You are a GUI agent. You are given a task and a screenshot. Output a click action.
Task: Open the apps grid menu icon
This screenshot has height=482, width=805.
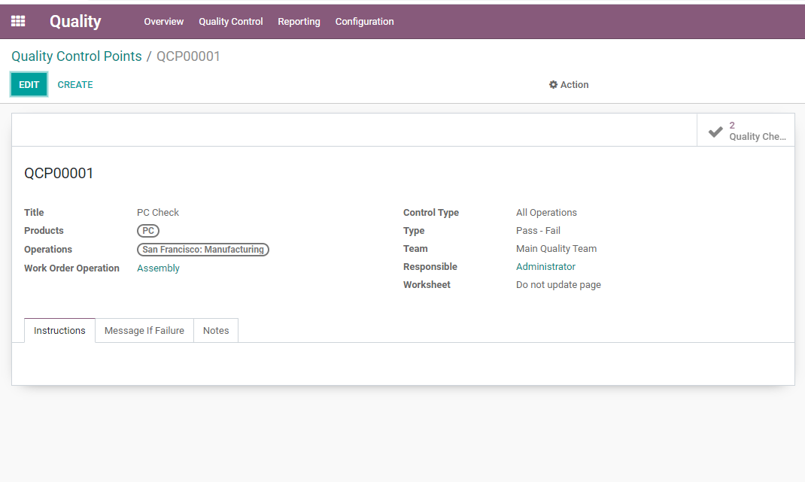[18, 21]
